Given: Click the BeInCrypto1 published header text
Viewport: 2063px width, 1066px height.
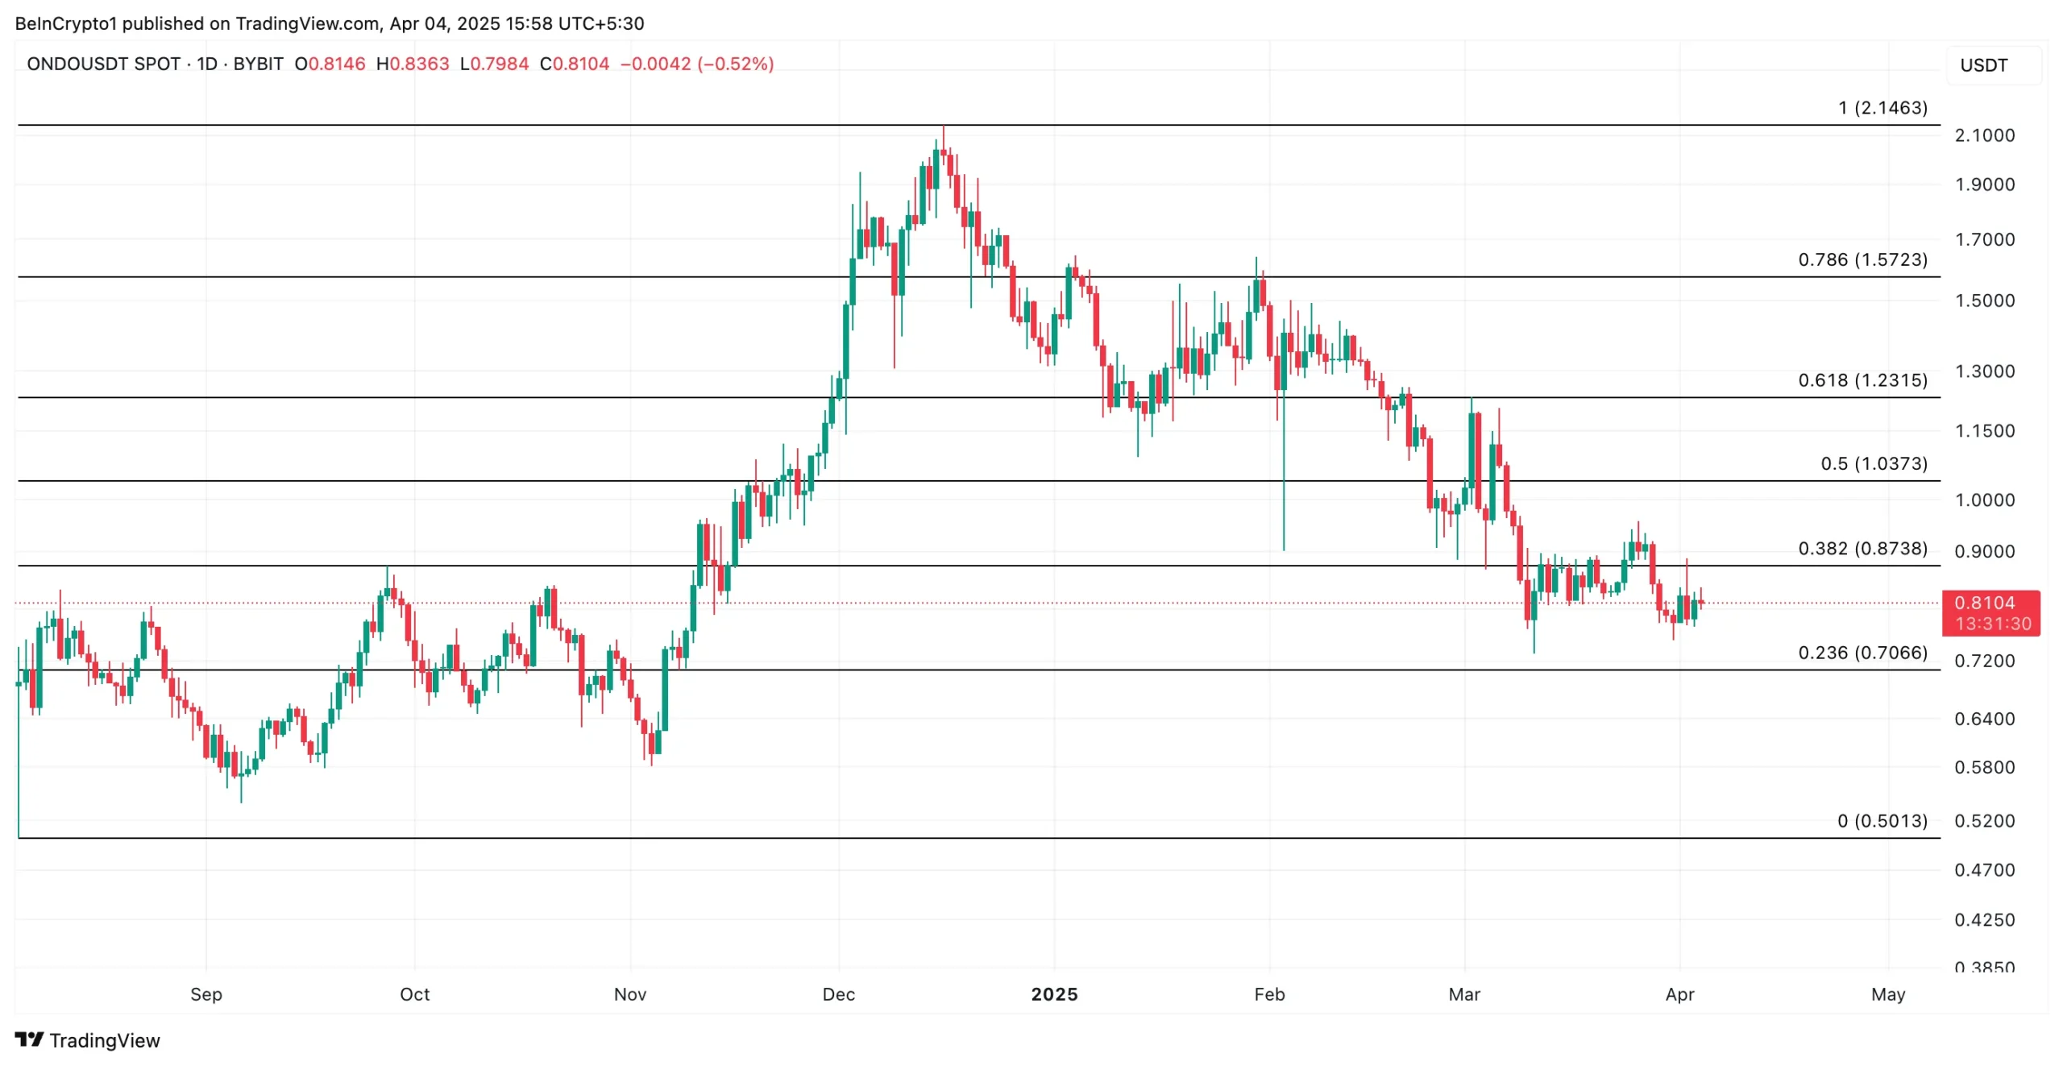Looking at the screenshot, I should click(x=329, y=23).
